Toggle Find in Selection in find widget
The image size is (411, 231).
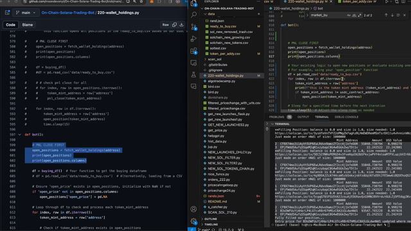(x=398, y=15)
